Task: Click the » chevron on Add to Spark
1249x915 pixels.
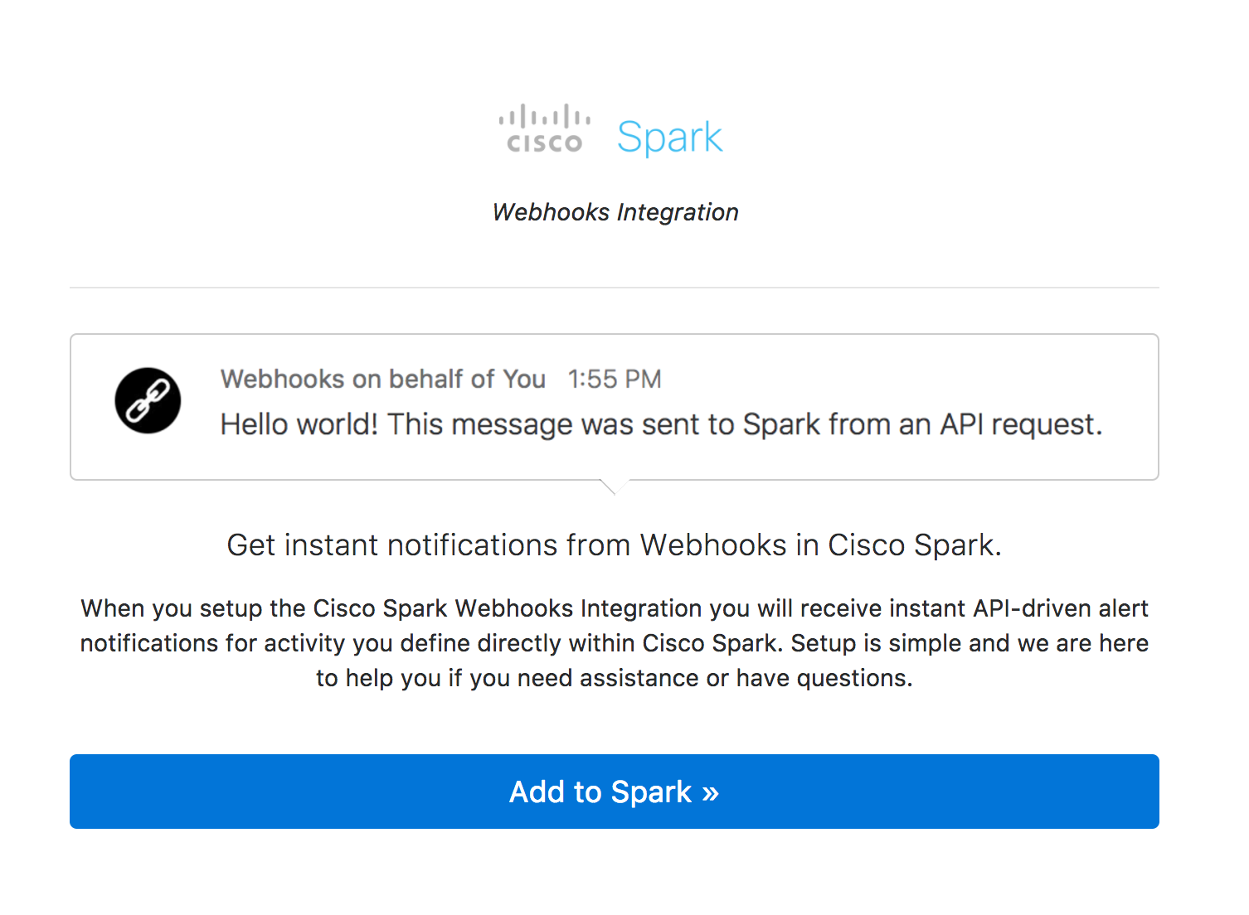Action: [710, 793]
